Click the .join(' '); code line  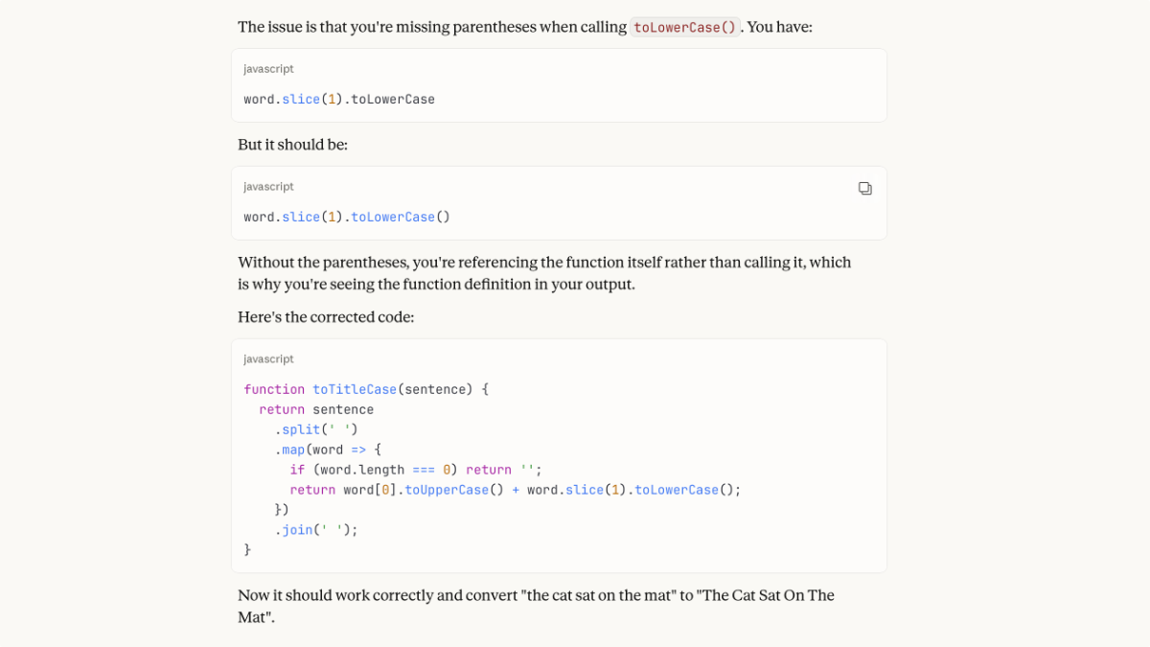(x=316, y=530)
